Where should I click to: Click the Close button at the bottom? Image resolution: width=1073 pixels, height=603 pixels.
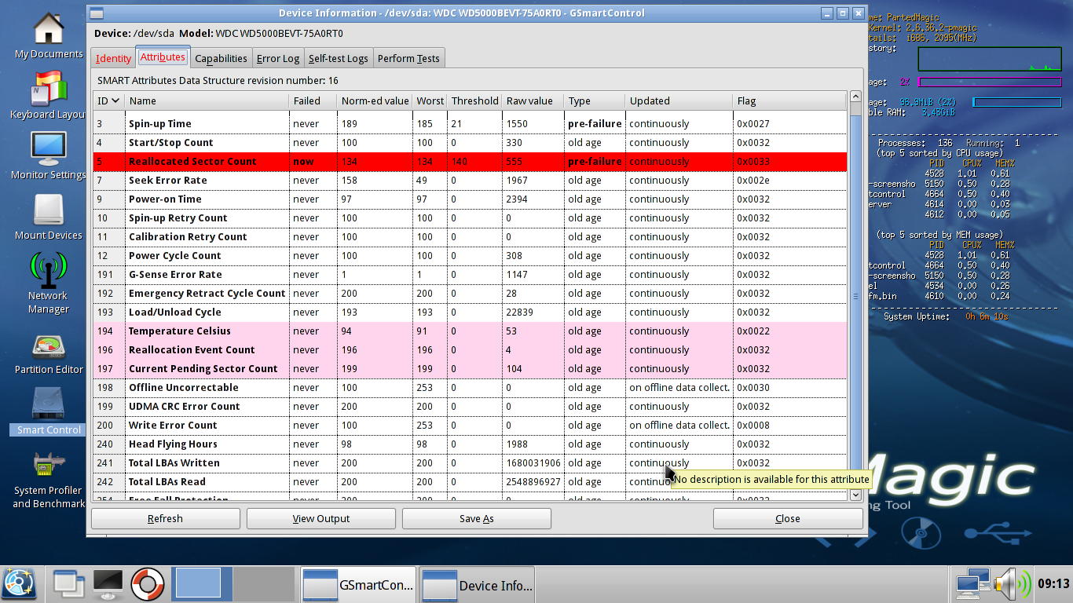coord(788,518)
